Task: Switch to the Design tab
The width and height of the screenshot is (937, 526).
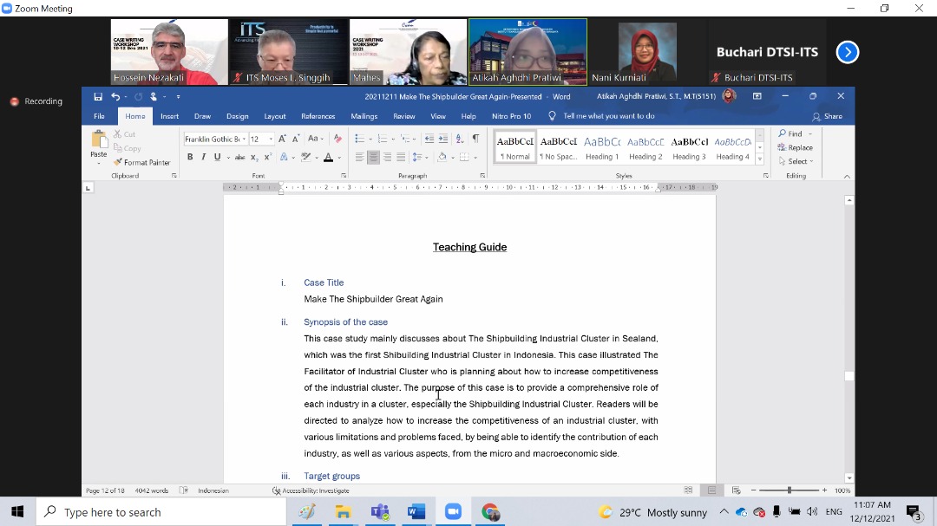Action: coord(237,116)
